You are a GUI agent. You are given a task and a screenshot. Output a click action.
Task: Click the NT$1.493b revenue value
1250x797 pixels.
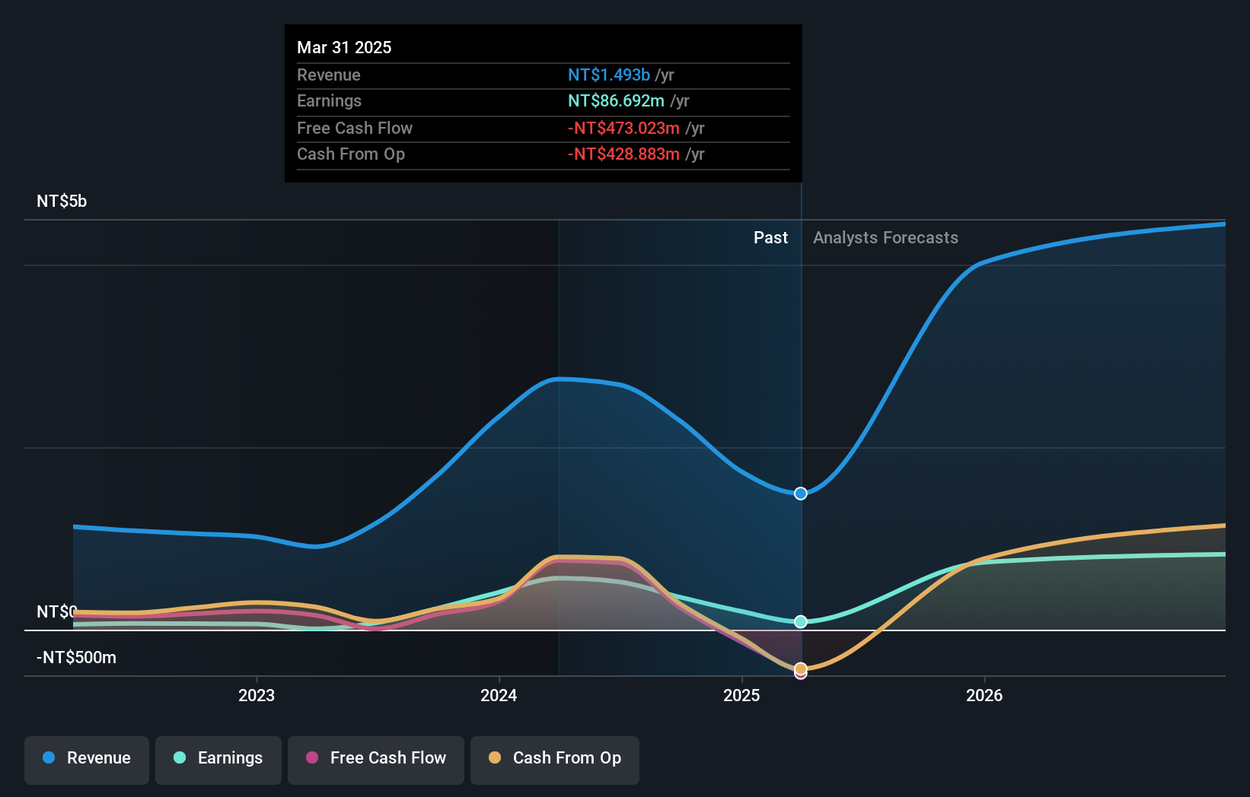(609, 75)
